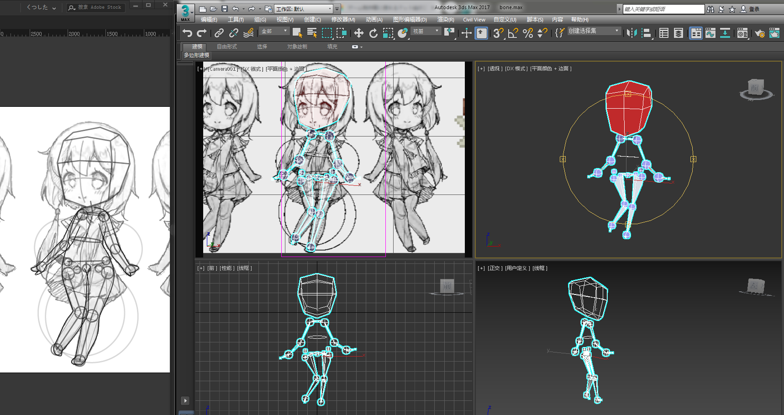Screen dimensions: 784x415
Task: Click the 多边形建模 panel button
Action: click(x=196, y=55)
